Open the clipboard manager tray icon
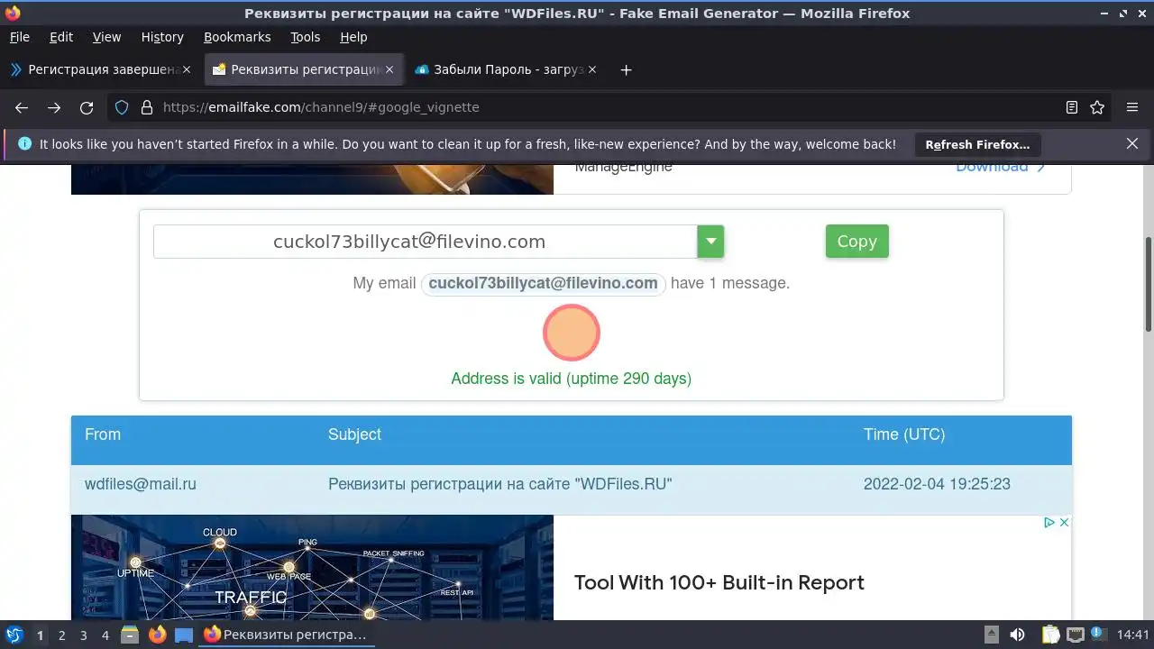 pyautogui.click(x=1050, y=635)
